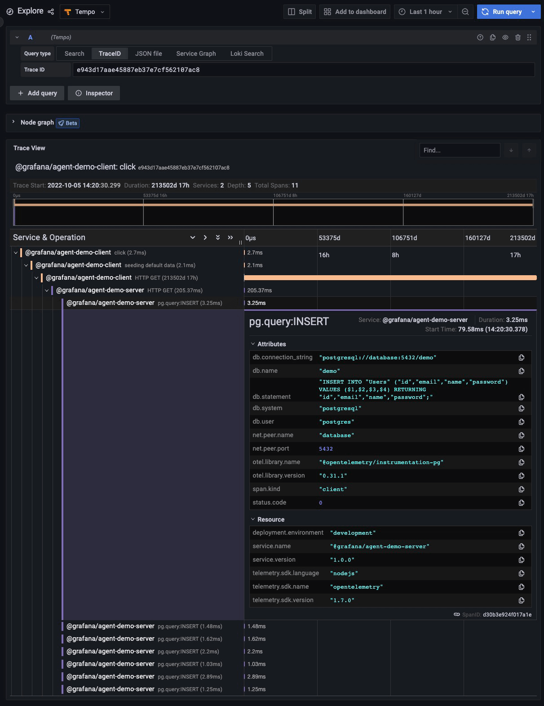Select the Loki Search query type
Screen dimensions: 544x706
pyautogui.click(x=247, y=54)
